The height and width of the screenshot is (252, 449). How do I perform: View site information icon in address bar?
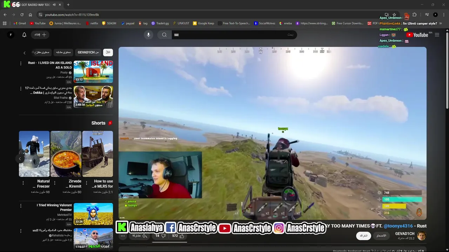tap(40, 15)
